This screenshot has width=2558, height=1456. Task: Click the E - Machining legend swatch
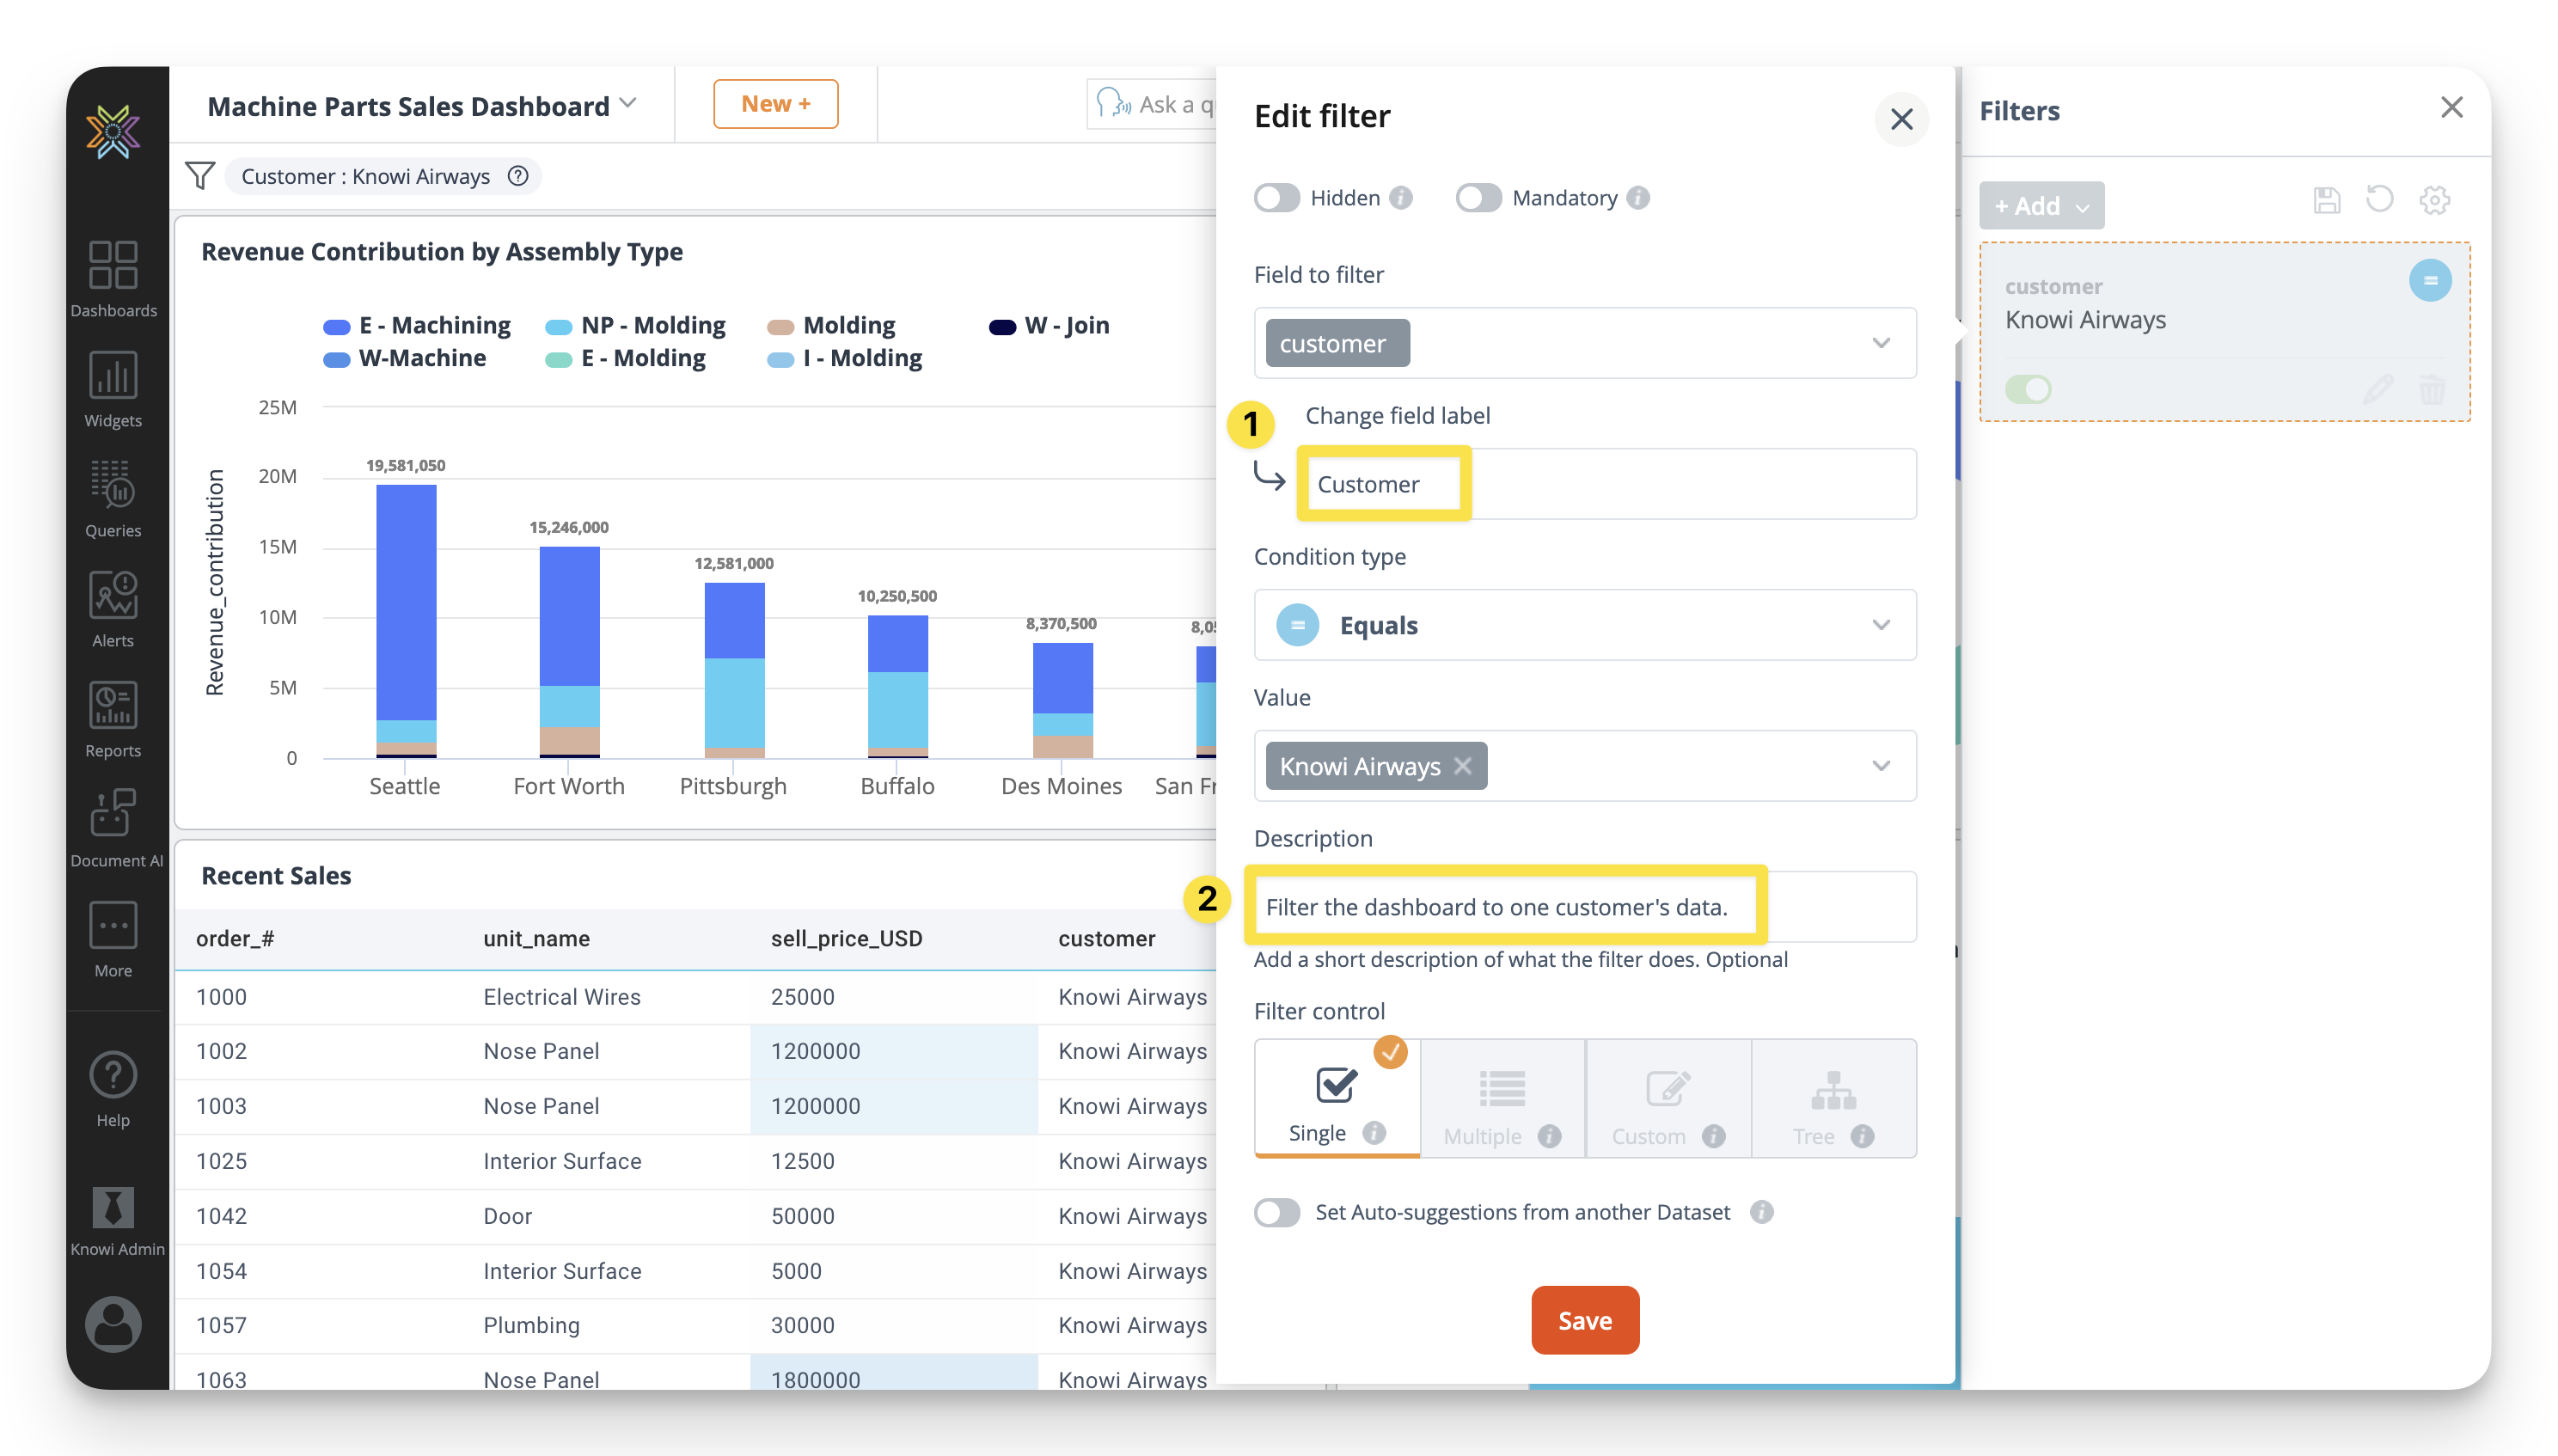pos(337,327)
